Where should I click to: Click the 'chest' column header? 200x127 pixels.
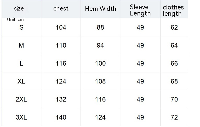tap(61, 8)
